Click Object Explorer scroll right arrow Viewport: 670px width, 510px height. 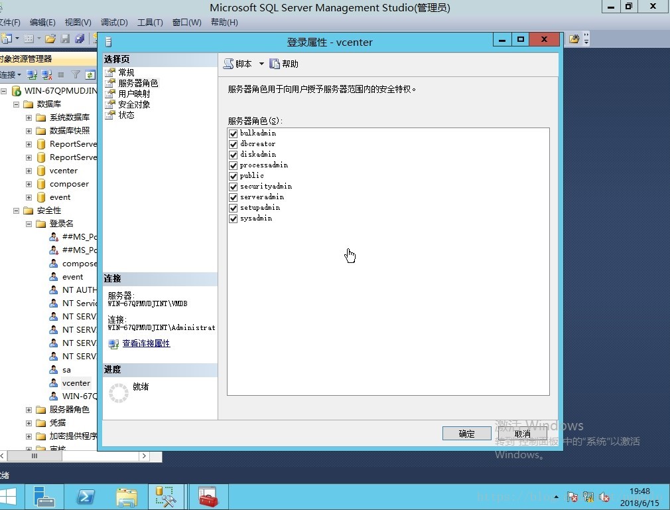144,456
